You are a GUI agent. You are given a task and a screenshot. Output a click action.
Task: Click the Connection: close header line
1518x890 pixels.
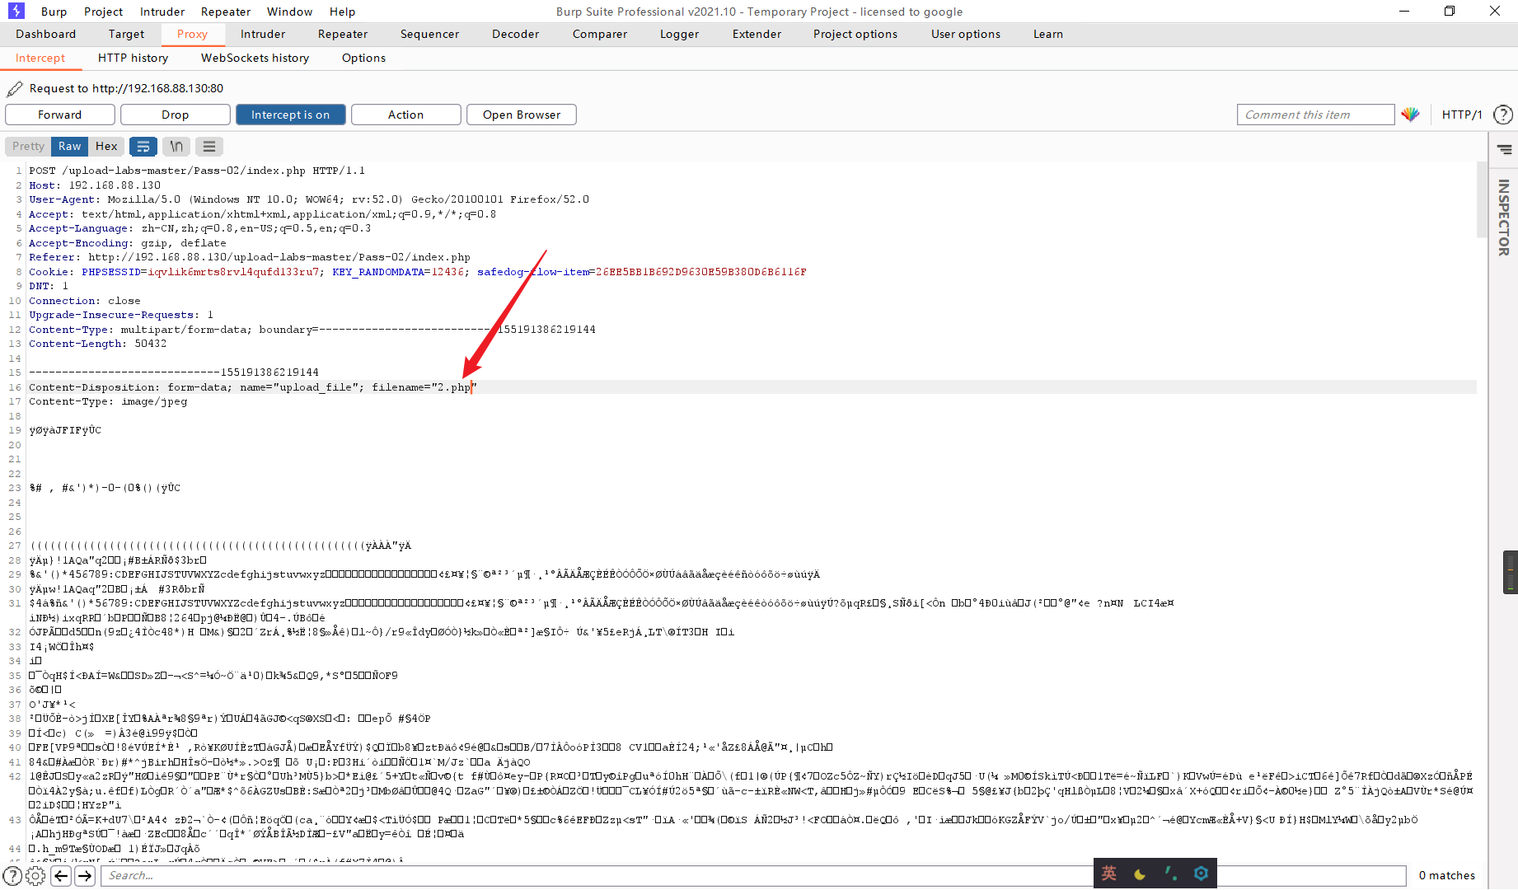(85, 301)
